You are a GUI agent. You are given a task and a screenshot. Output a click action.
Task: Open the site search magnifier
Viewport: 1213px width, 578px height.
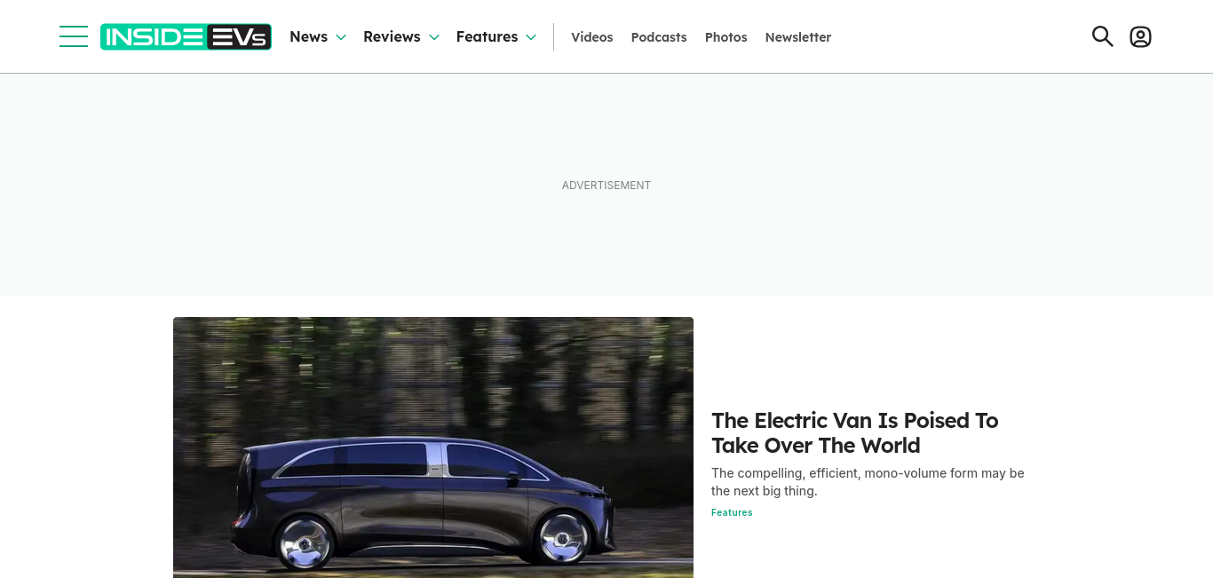click(1102, 36)
